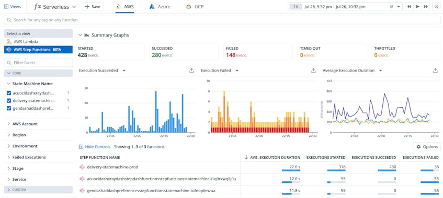Uncheck the delivery-statemachin state machine checkbox
This screenshot has width=443, height=198.
(x=9, y=100)
